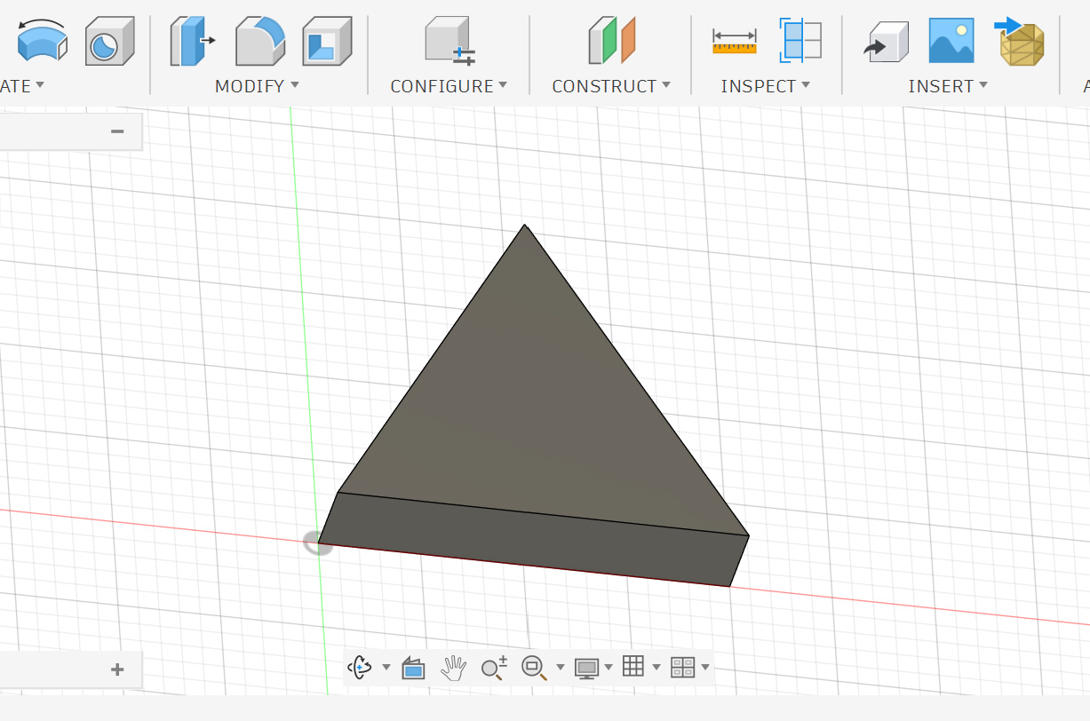Open the CONSTRUCT dropdown menu

click(611, 86)
